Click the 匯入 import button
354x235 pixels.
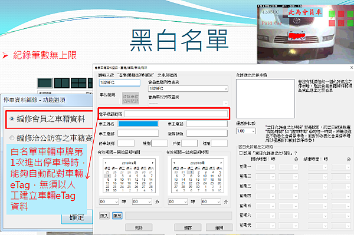[104, 216]
